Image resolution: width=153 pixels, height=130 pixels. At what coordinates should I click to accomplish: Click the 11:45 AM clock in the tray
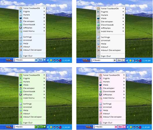coord(146,127)
